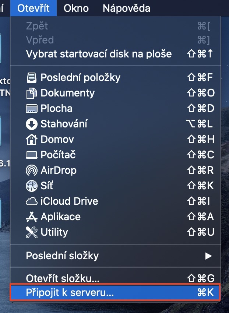Select the Počítač computer icon
The image size is (229, 313).
32,155
